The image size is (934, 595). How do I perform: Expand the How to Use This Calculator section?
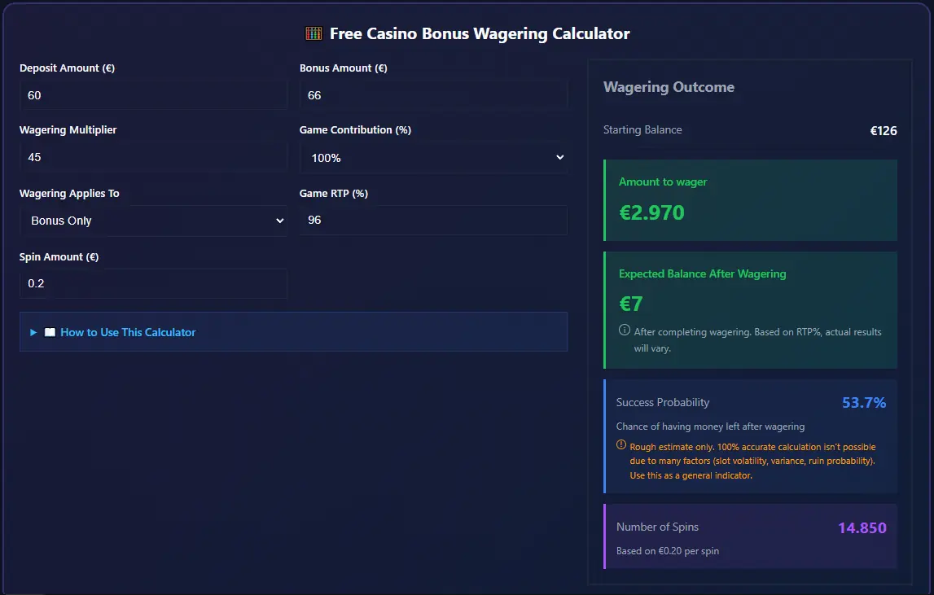point(128,332)
